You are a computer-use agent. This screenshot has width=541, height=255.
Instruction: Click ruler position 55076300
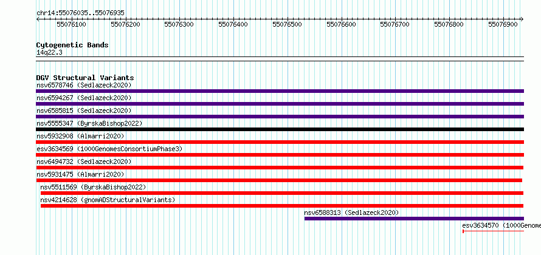[179, 24]
